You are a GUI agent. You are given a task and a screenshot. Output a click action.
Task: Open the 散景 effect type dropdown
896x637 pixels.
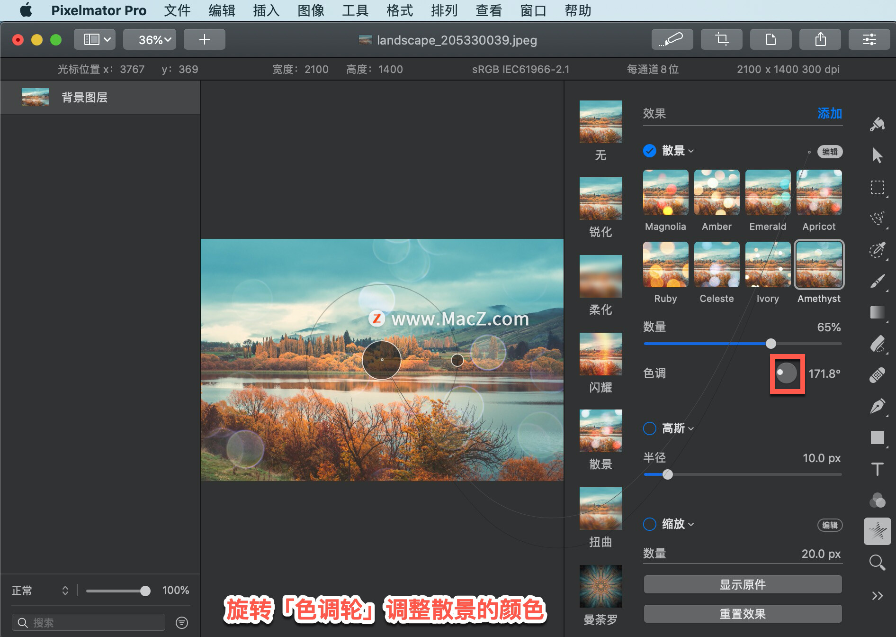(678, 151)
